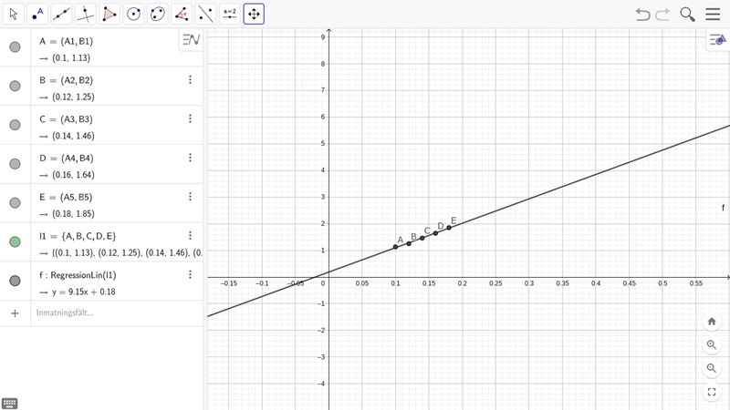Open the graphics view style bar

pos(716,39)
